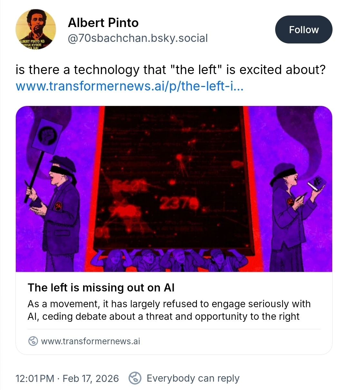Open the 12:01 PM timestamp
The width and height of the screenshot is (348, 390).
coord(35,378)
